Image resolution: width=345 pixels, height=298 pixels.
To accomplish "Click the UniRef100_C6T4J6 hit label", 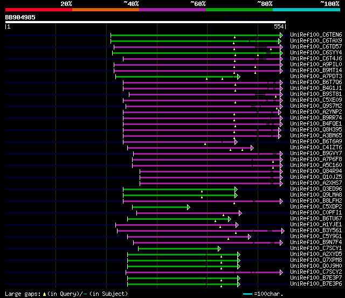I will (x=316, y=59).
